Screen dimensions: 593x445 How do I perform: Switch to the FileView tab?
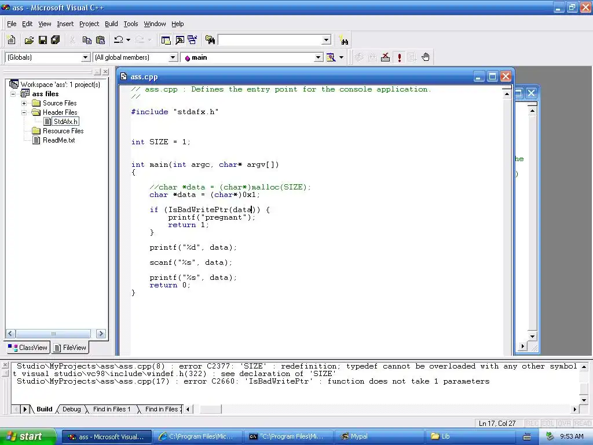[x=70, y=348]
